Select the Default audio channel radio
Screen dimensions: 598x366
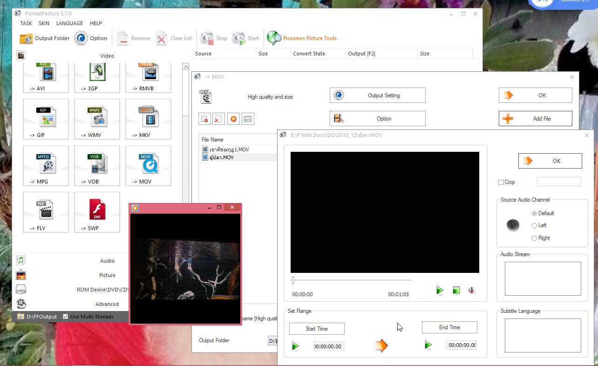pyautogui.click(x=534, y=213)
